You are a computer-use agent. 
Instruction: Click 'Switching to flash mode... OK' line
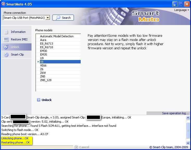20,130
